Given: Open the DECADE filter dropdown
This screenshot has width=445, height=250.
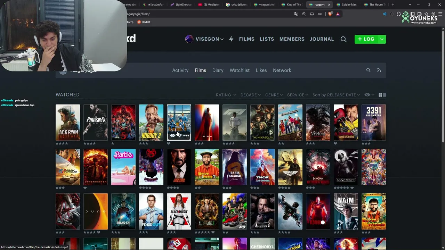Looking at the screenshot, I should click(251, 95).
